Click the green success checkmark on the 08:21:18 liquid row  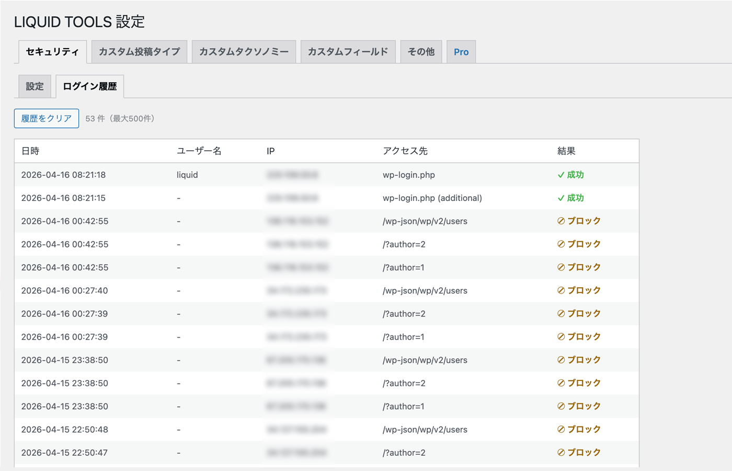[x=561, y=175]
